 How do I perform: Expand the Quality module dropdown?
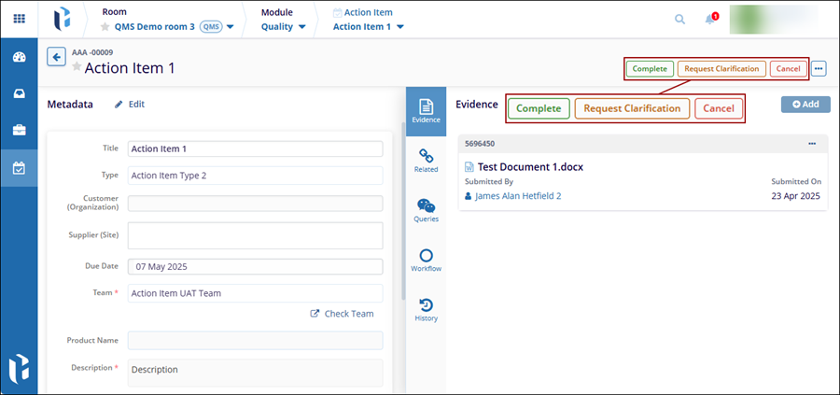[x=301, y=27]
